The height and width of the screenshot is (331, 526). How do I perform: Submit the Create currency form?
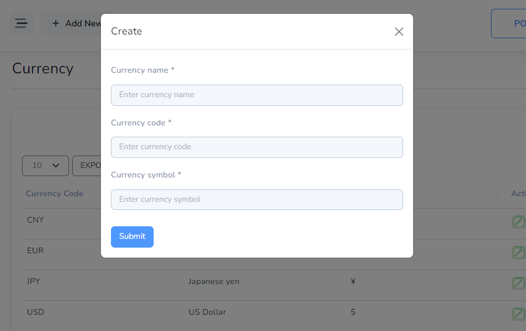click(132, 237)
